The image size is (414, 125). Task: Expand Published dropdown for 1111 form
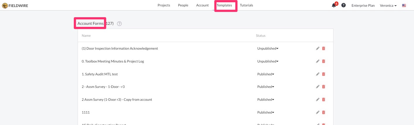coord(265,112)
